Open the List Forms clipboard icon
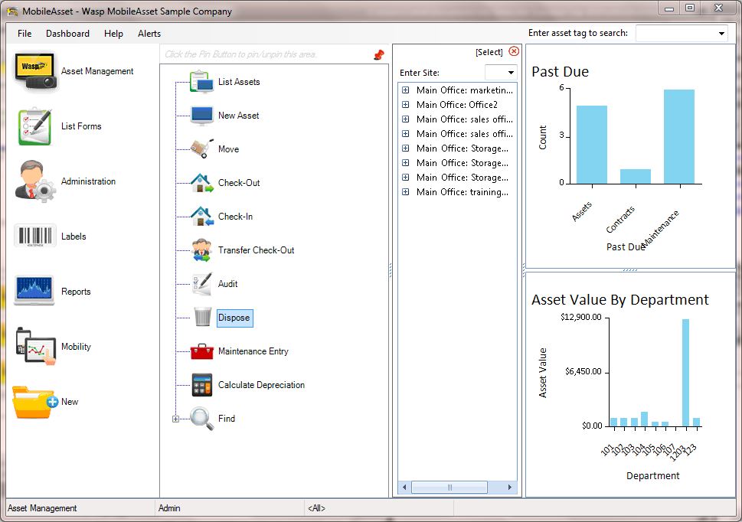 coord(34,126)
